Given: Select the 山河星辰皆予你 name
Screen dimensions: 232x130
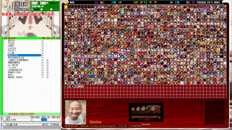Looking at the screenshot, I should (x=15, y=70).
